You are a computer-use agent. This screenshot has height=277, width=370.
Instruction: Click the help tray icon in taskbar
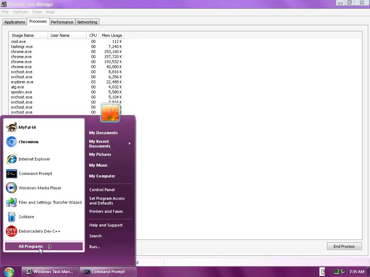[323, 272]
